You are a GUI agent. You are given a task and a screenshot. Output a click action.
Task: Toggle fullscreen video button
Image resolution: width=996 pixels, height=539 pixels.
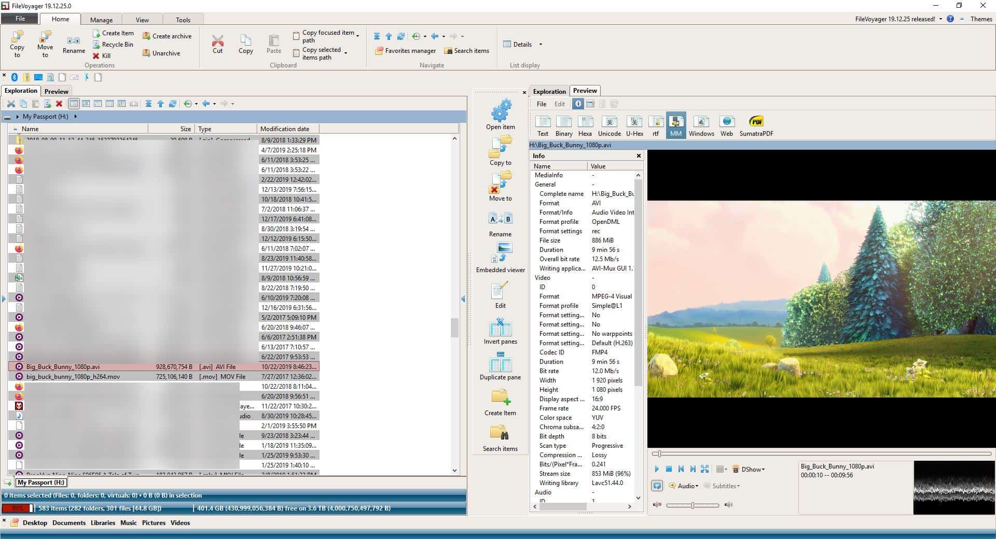704,469
